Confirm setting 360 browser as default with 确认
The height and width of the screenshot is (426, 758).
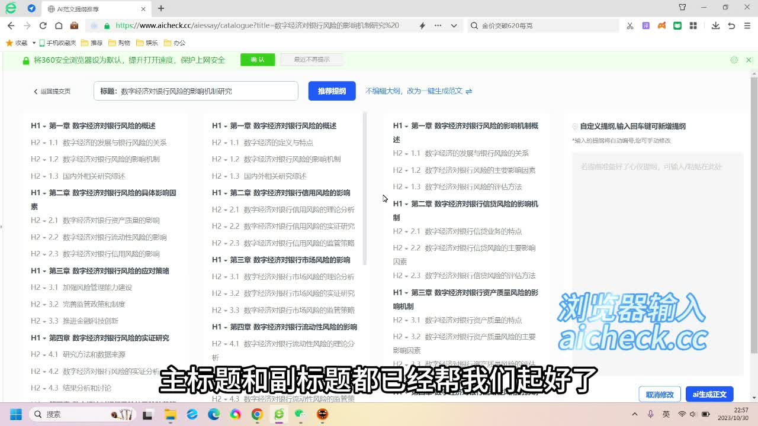pyautogui.click(x=258, y=60)
